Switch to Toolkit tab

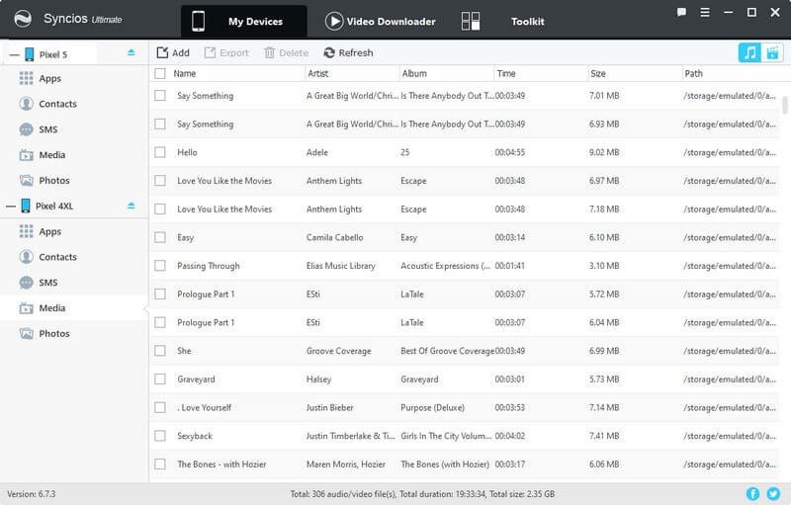pyautogui.click(x=503, y=21)
